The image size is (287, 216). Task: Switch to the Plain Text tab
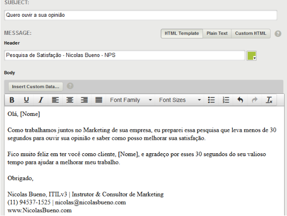pyautogui.click(x=217, y=34)
